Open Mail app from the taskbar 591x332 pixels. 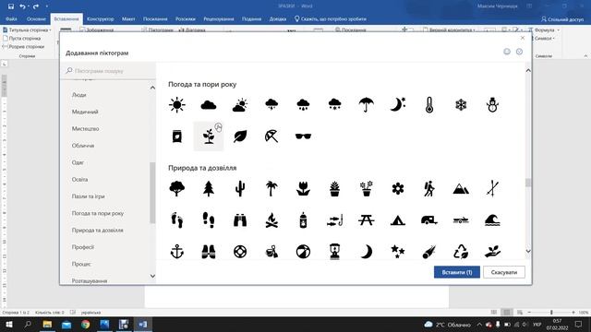click(x=66, y=324)
